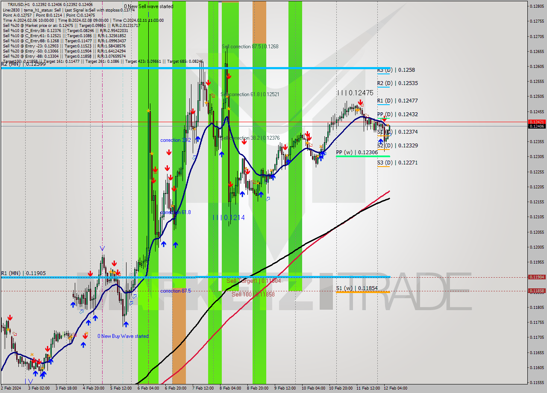
Task: Click the '6 Feb 04:00' time axis label
Action: 148,388
